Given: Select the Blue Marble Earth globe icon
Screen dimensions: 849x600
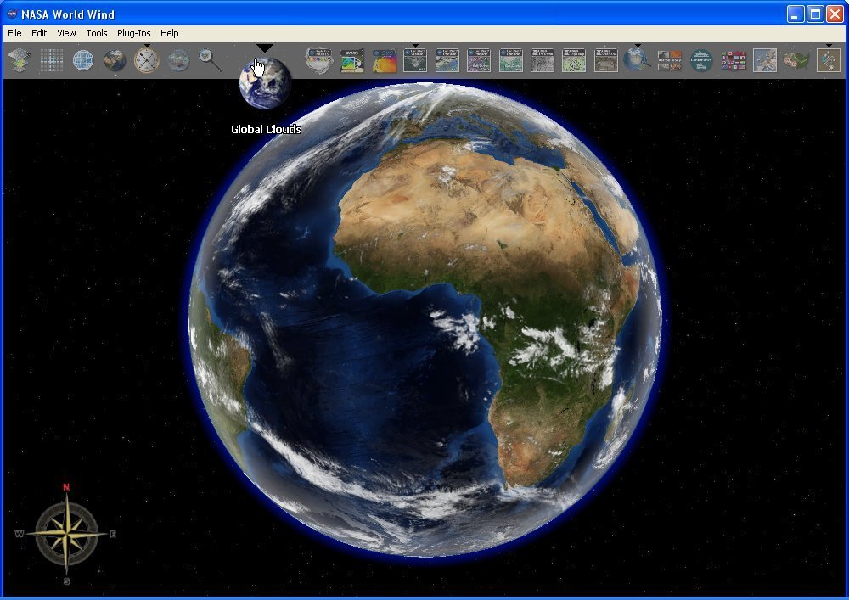Looking at the screenshot, I should pyautogui.click(x=115, y=60).
